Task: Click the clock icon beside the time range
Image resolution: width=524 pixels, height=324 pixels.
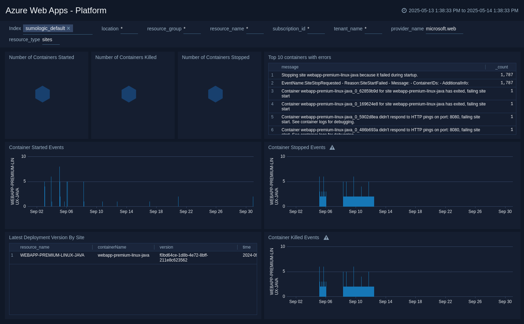Action: point(404,10)
